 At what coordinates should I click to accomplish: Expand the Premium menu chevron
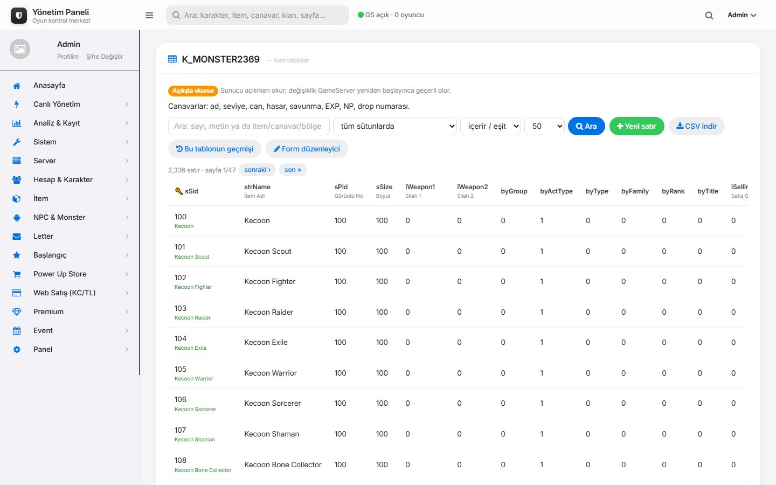tap(127, 312)
